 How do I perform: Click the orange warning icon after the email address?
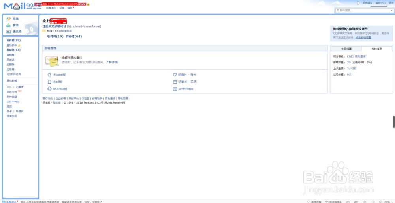88,4
